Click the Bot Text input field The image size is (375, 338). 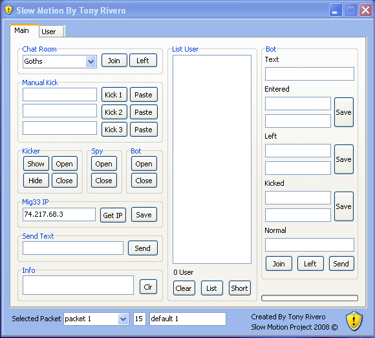tap(310, 74)
